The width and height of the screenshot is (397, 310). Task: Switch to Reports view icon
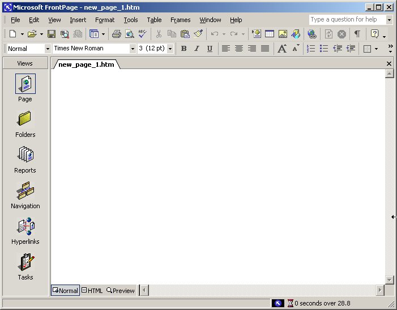coord(25,154)
